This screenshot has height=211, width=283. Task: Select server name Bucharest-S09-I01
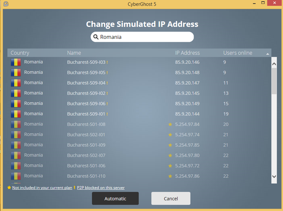coord(86,114)
